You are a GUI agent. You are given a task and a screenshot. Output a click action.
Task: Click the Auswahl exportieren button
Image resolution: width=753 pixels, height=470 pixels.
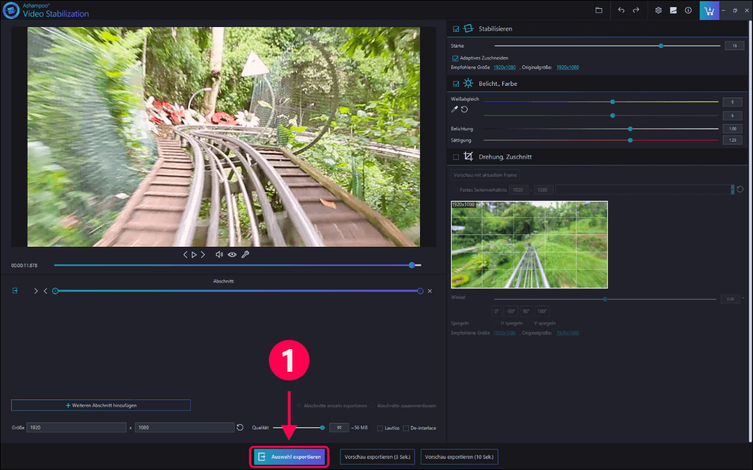click(289, 456)
